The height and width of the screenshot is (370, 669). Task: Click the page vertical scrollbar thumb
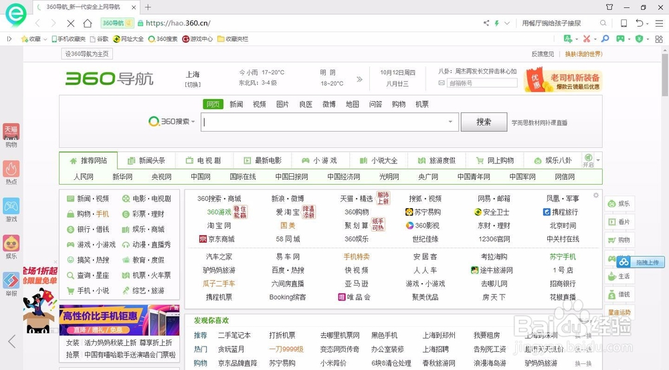tap(665, 75)
